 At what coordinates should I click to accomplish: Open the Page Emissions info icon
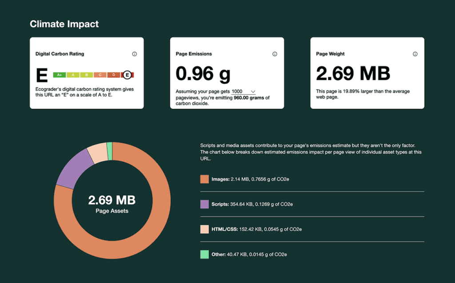[x=275, y=54]
